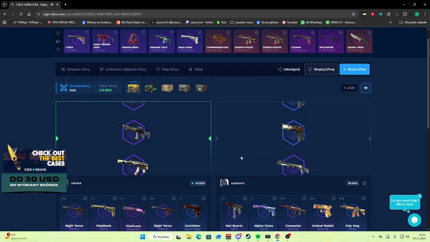Click the shield icon on Kiss♥Love skin
Image resolution: width=430 pixels, height=242 pixels.
144,199
